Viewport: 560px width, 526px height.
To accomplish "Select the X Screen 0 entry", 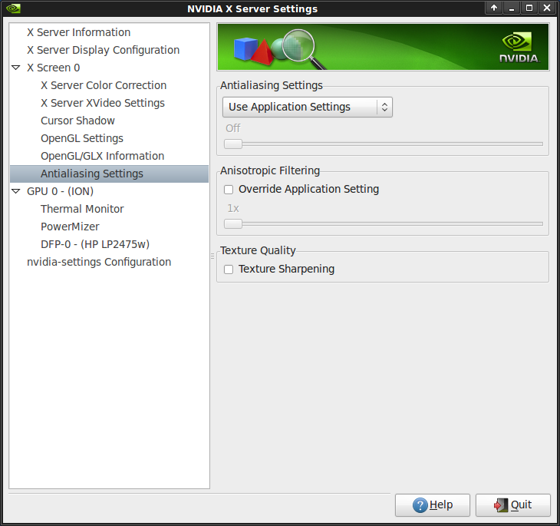I will click(x=54, y=68).
